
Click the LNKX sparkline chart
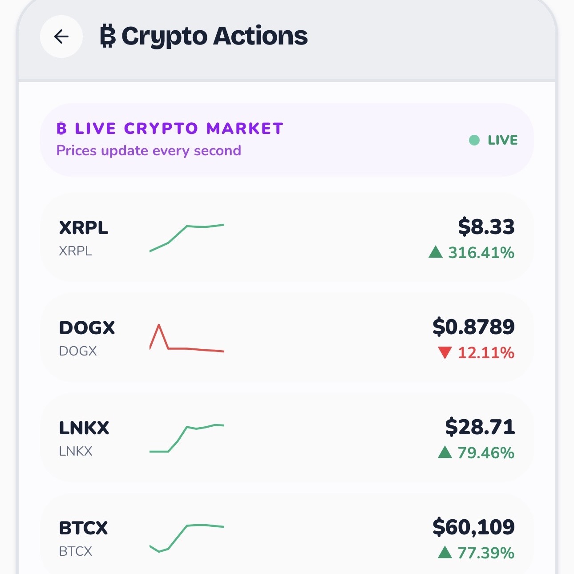[187, 438]
